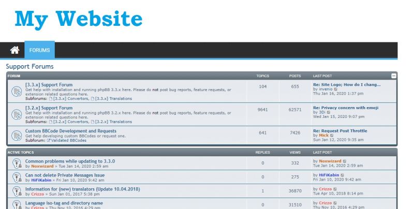View latest post icon next to Noxwizard
This screenshot has width=414, height=209.
345,161
